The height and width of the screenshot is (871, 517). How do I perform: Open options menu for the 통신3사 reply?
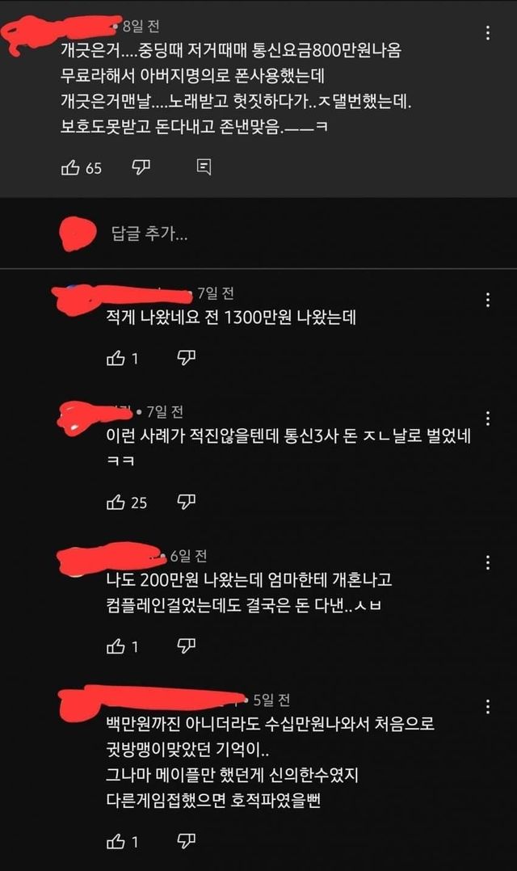pyautogui.click(x=488, y=419)
